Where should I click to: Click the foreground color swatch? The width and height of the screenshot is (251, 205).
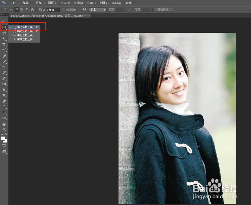[3, 138]
